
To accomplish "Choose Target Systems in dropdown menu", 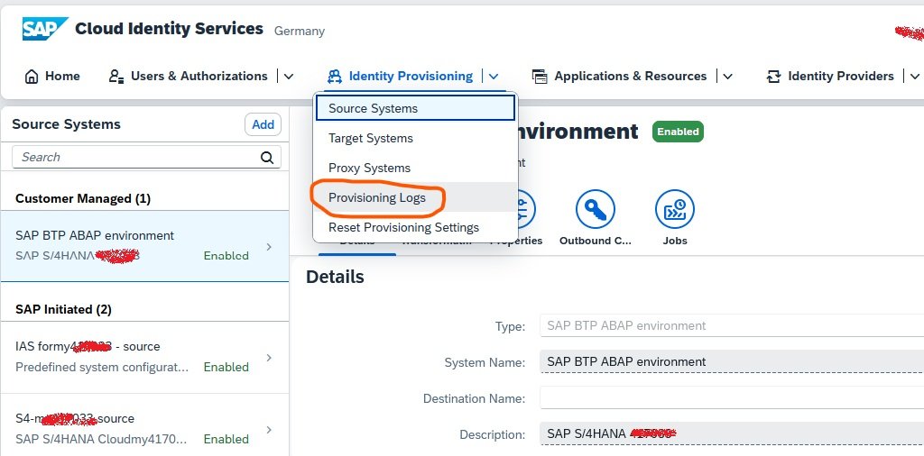I will tap(370, 138).
